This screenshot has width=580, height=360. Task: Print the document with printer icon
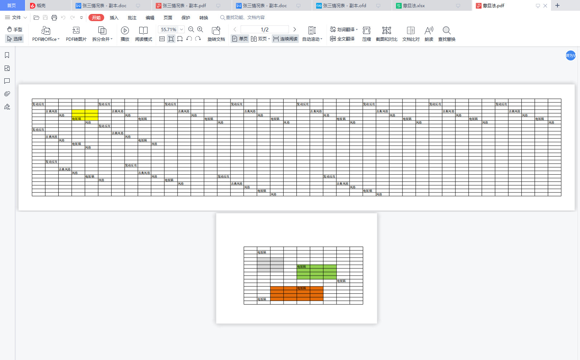[54, 18]
